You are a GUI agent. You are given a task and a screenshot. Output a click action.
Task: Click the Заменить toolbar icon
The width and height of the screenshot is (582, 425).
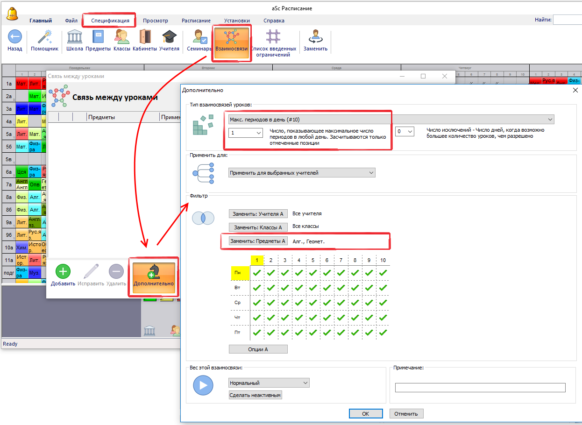315,37
